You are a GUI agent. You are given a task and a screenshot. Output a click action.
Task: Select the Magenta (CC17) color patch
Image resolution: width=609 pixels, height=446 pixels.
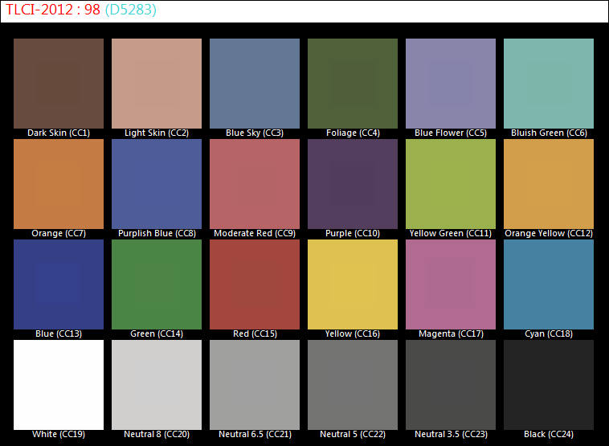pos(451,284)
